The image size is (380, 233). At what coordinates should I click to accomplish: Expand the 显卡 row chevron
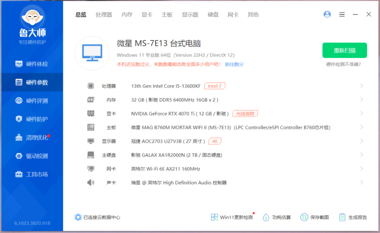coord(361,113)
